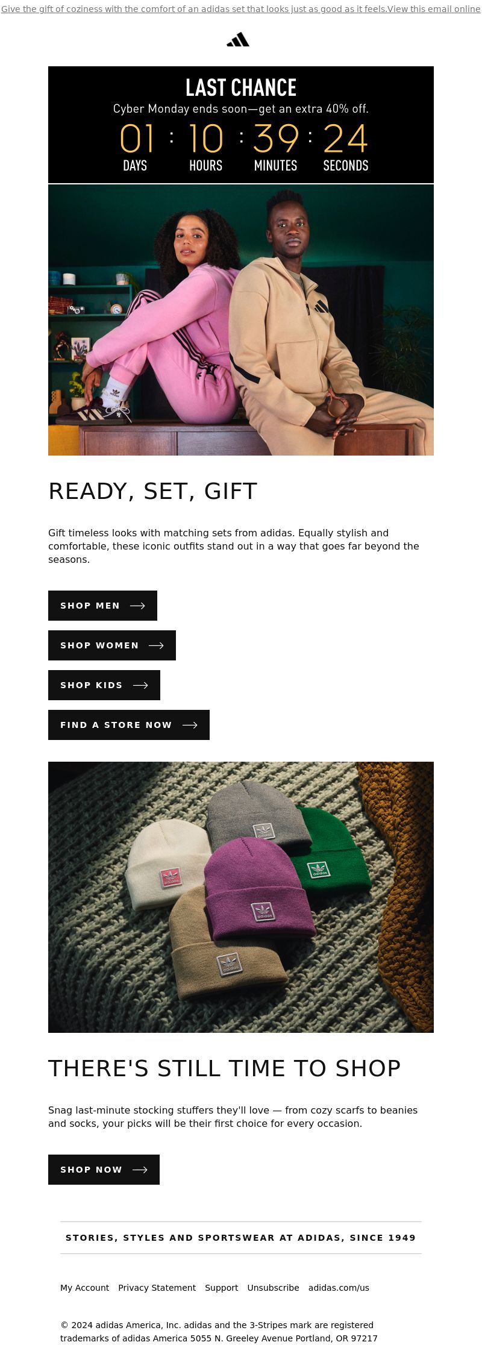Open the My Account footer link
This screenshot has height=1345, width=482.
(x=84, y=1288)
